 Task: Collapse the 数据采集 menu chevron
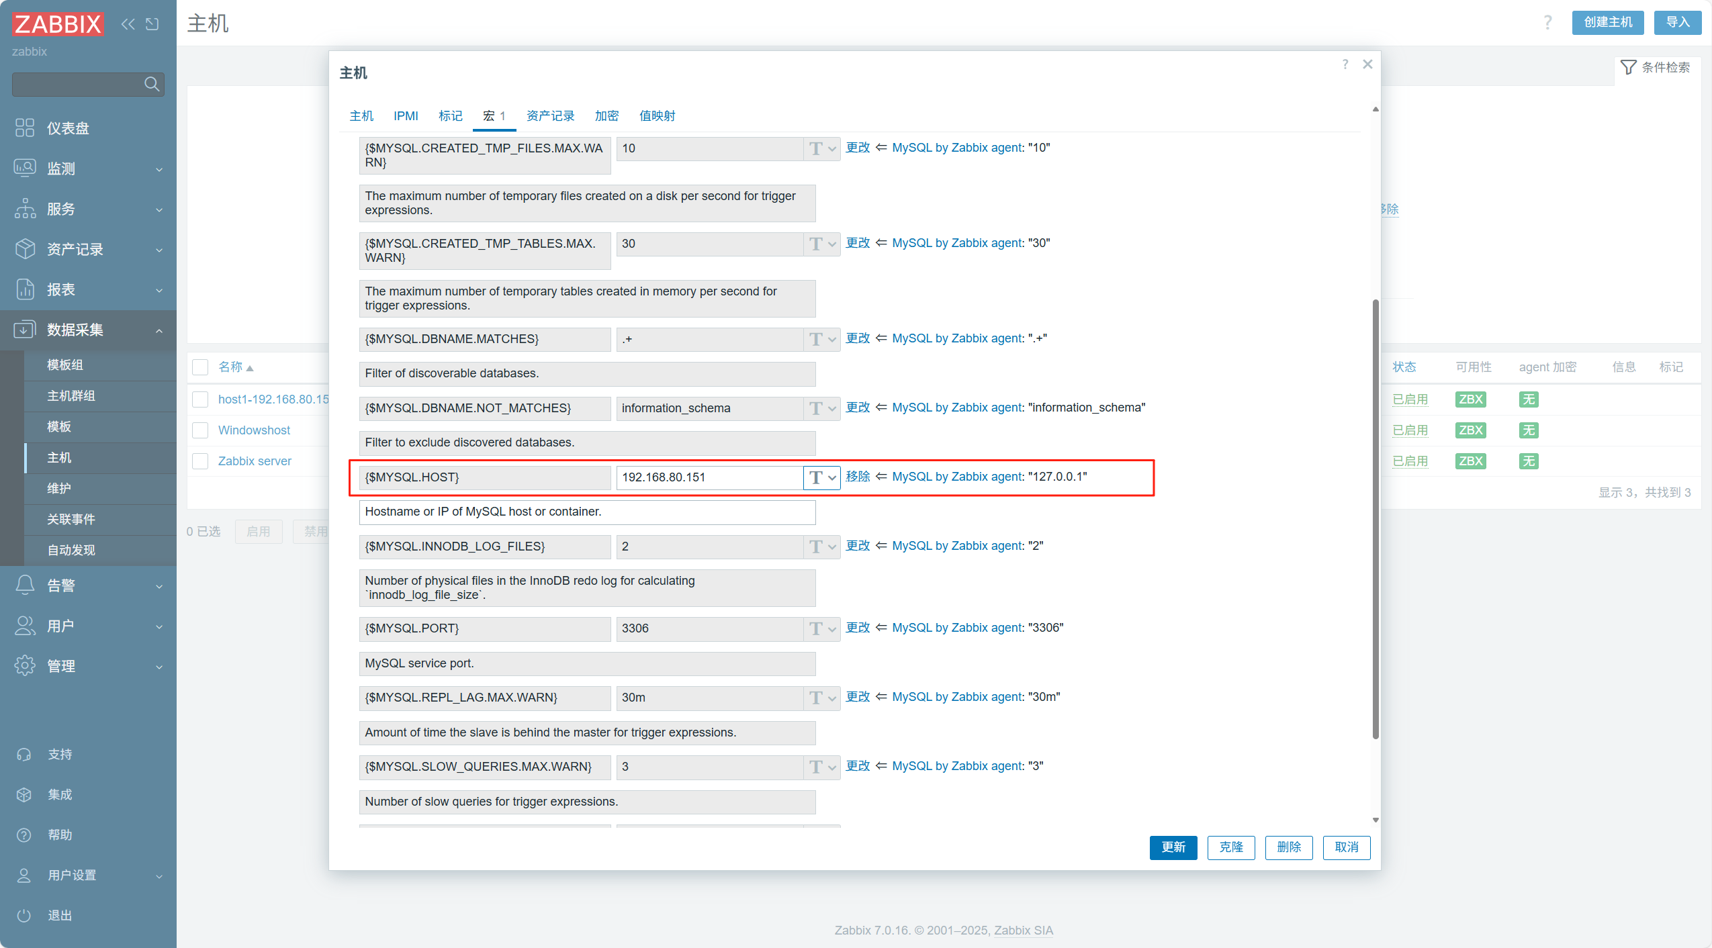[159, 330]
